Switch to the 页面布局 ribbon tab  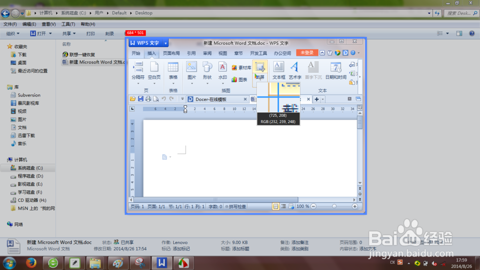tap(171, 53)
